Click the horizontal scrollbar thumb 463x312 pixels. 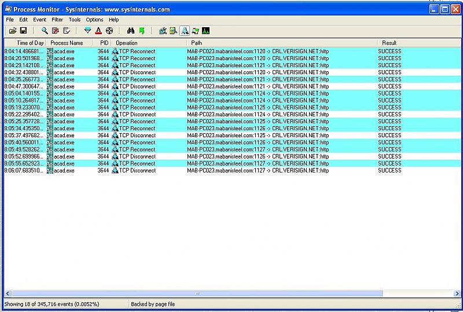pyautogui.click(x=197, y=293)
